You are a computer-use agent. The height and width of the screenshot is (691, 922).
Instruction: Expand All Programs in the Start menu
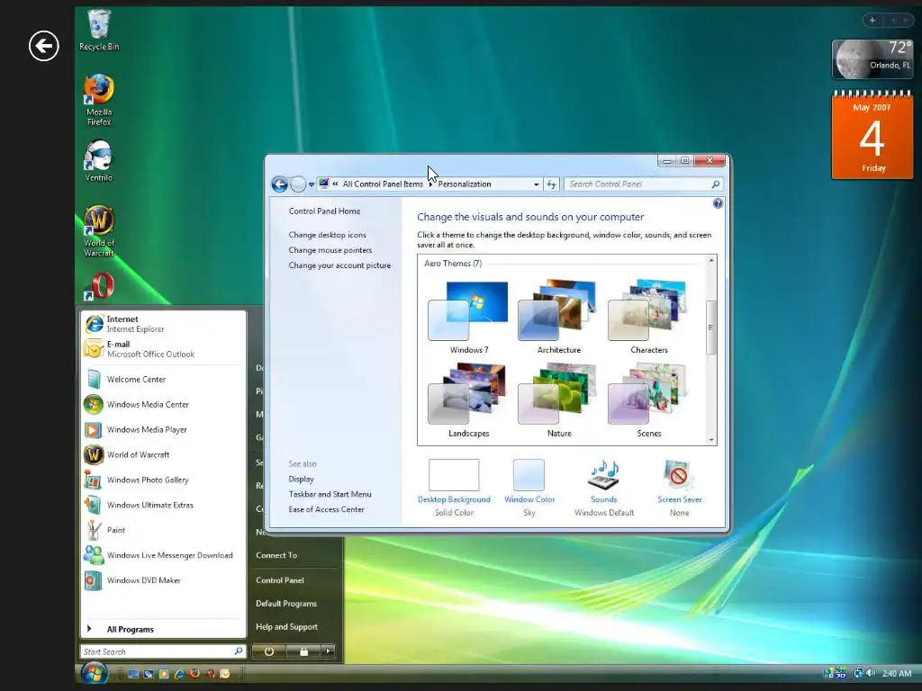coord(164,629)
